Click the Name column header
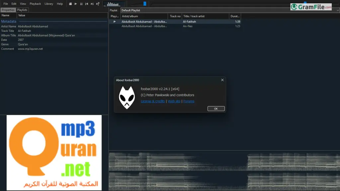Viewport: 340px width, 191px height. [8, 15]
